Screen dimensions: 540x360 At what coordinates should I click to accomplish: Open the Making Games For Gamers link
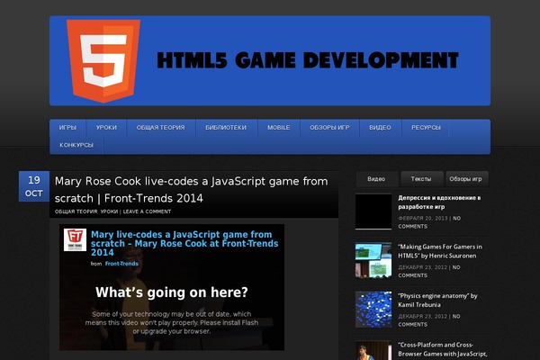click(440, 251)
